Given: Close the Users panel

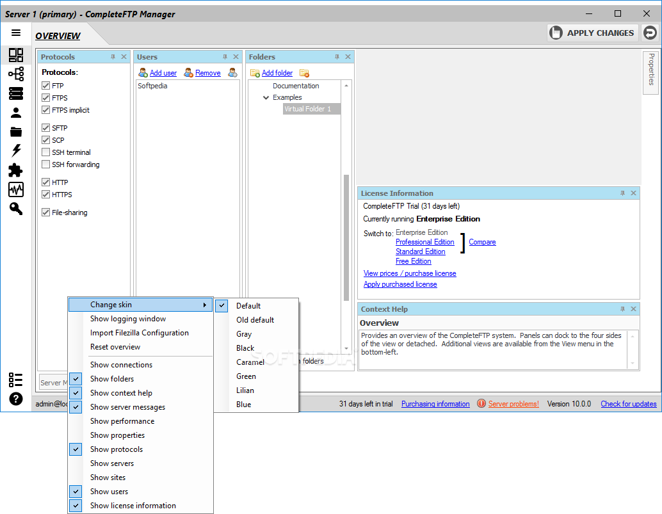Looking at the screenshot, I should pos(236,56).
